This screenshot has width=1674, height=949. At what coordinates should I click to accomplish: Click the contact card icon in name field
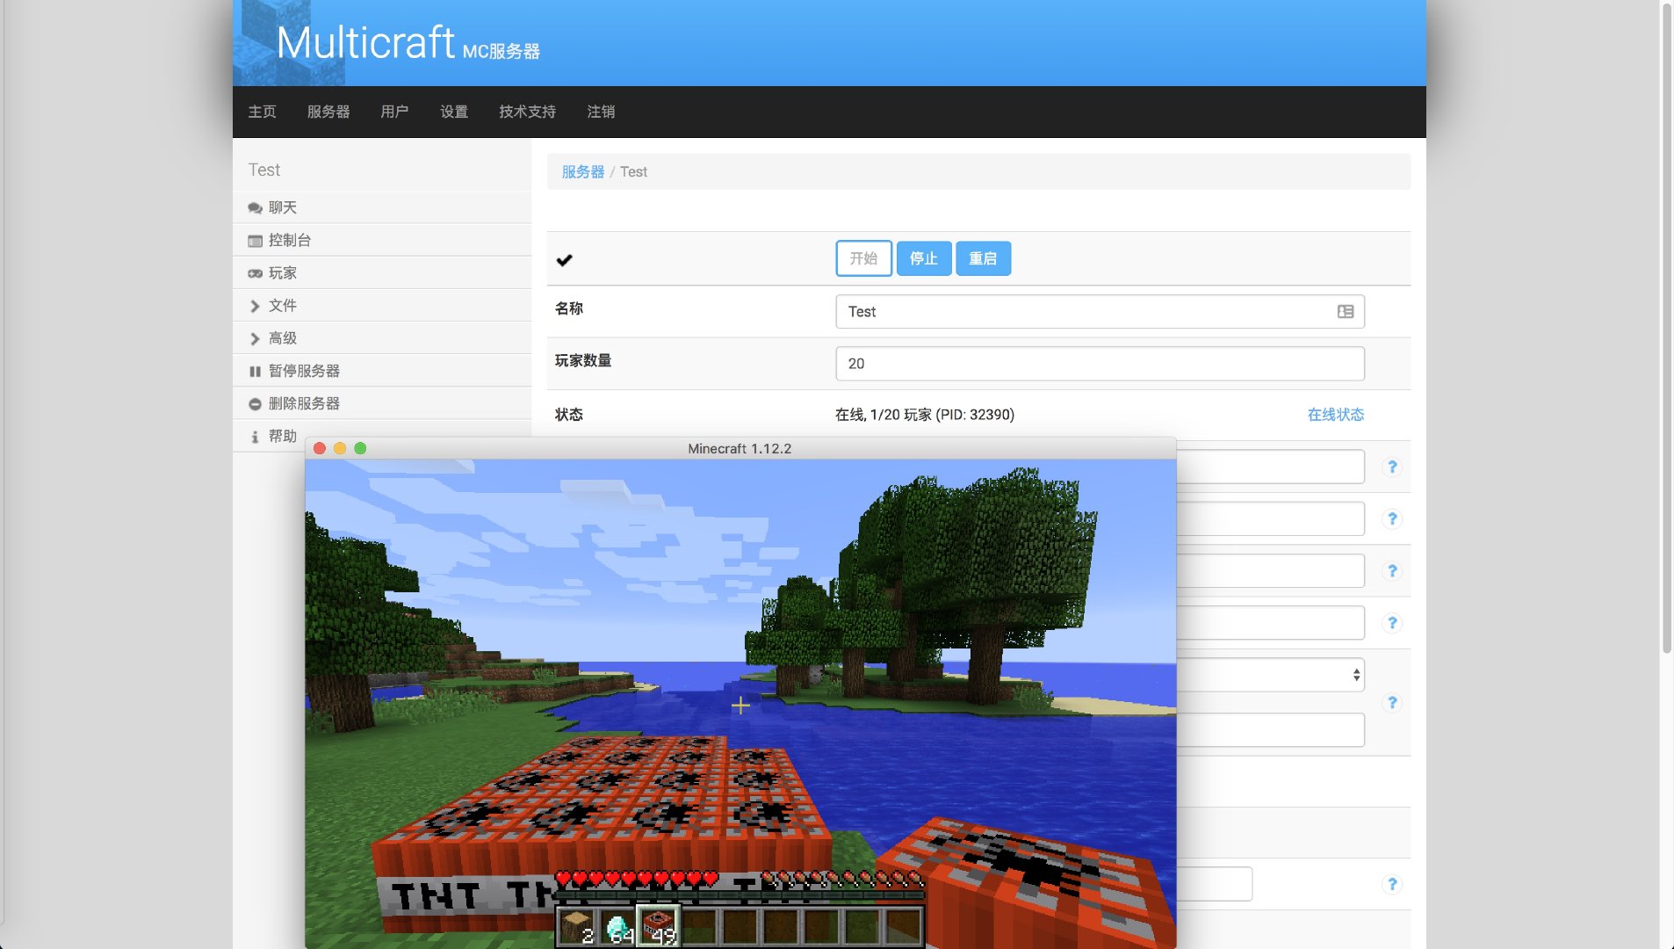1345,312
